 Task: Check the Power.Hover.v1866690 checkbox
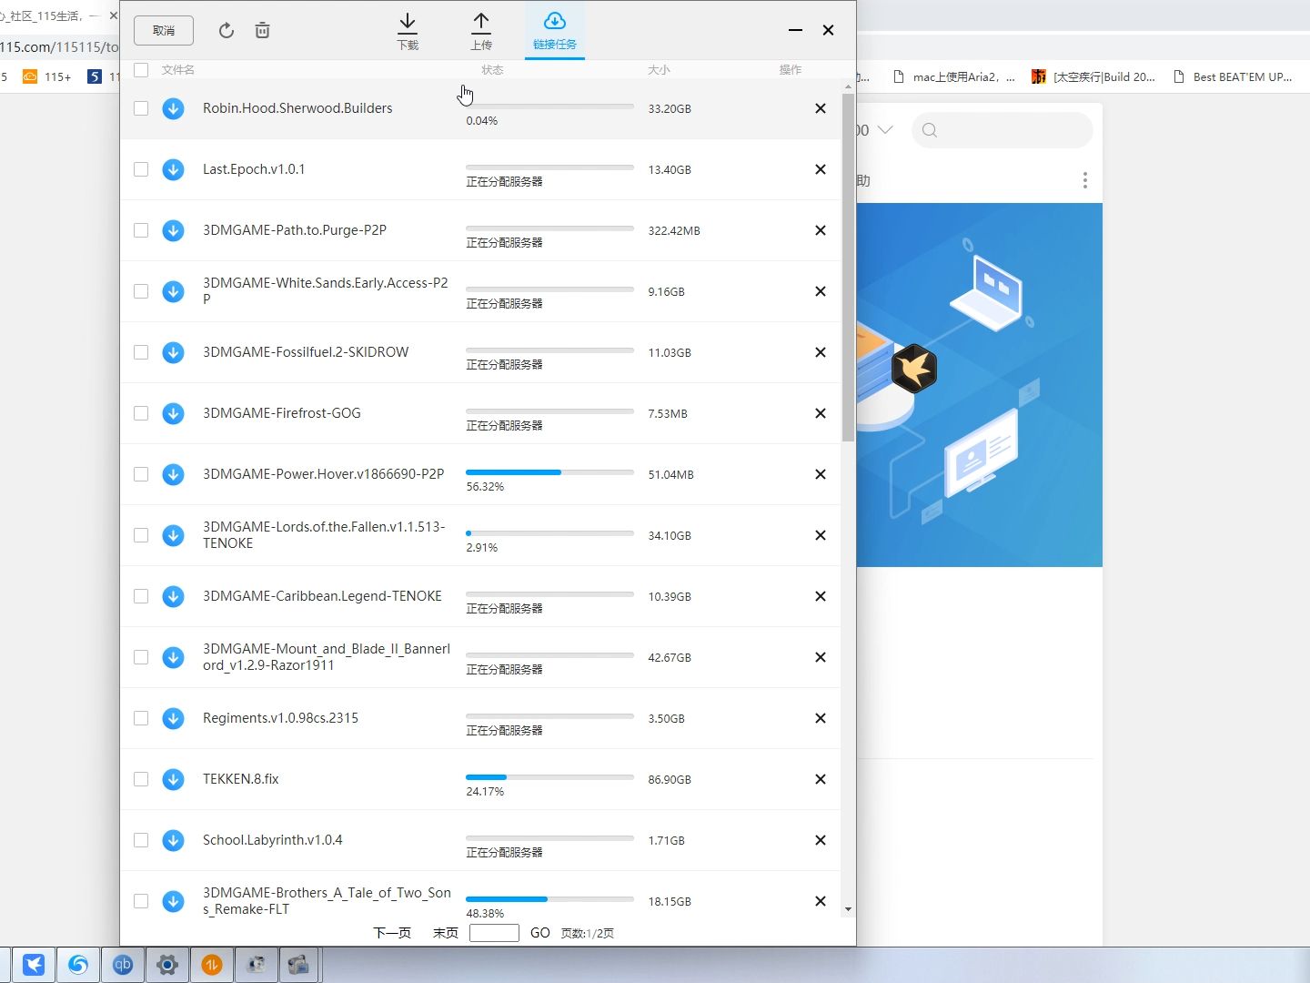tap(141, 474)
